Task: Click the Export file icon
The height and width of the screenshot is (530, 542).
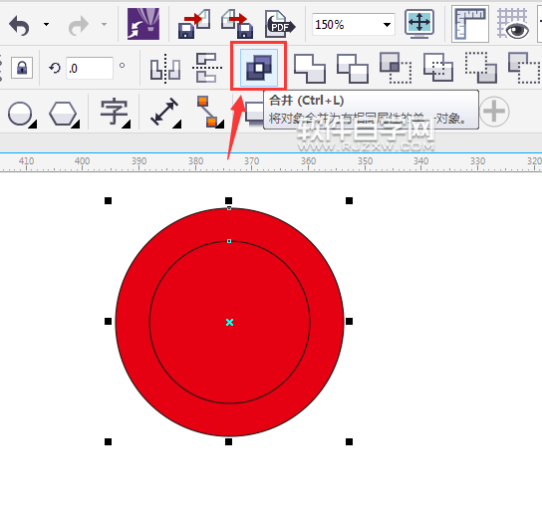Action: (x=237, y=24)
